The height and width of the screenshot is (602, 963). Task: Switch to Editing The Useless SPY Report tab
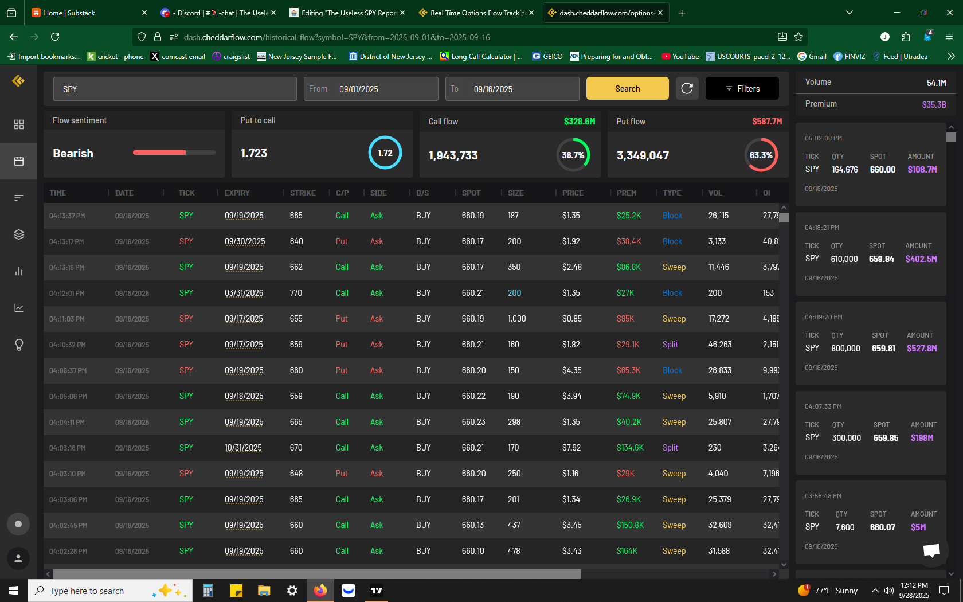tap(347, 13)
